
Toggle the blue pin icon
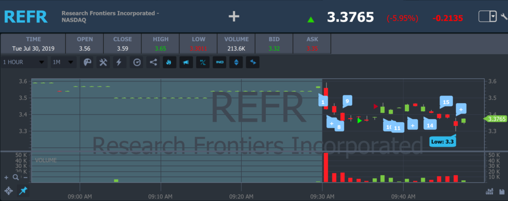(x=23, y=191)
